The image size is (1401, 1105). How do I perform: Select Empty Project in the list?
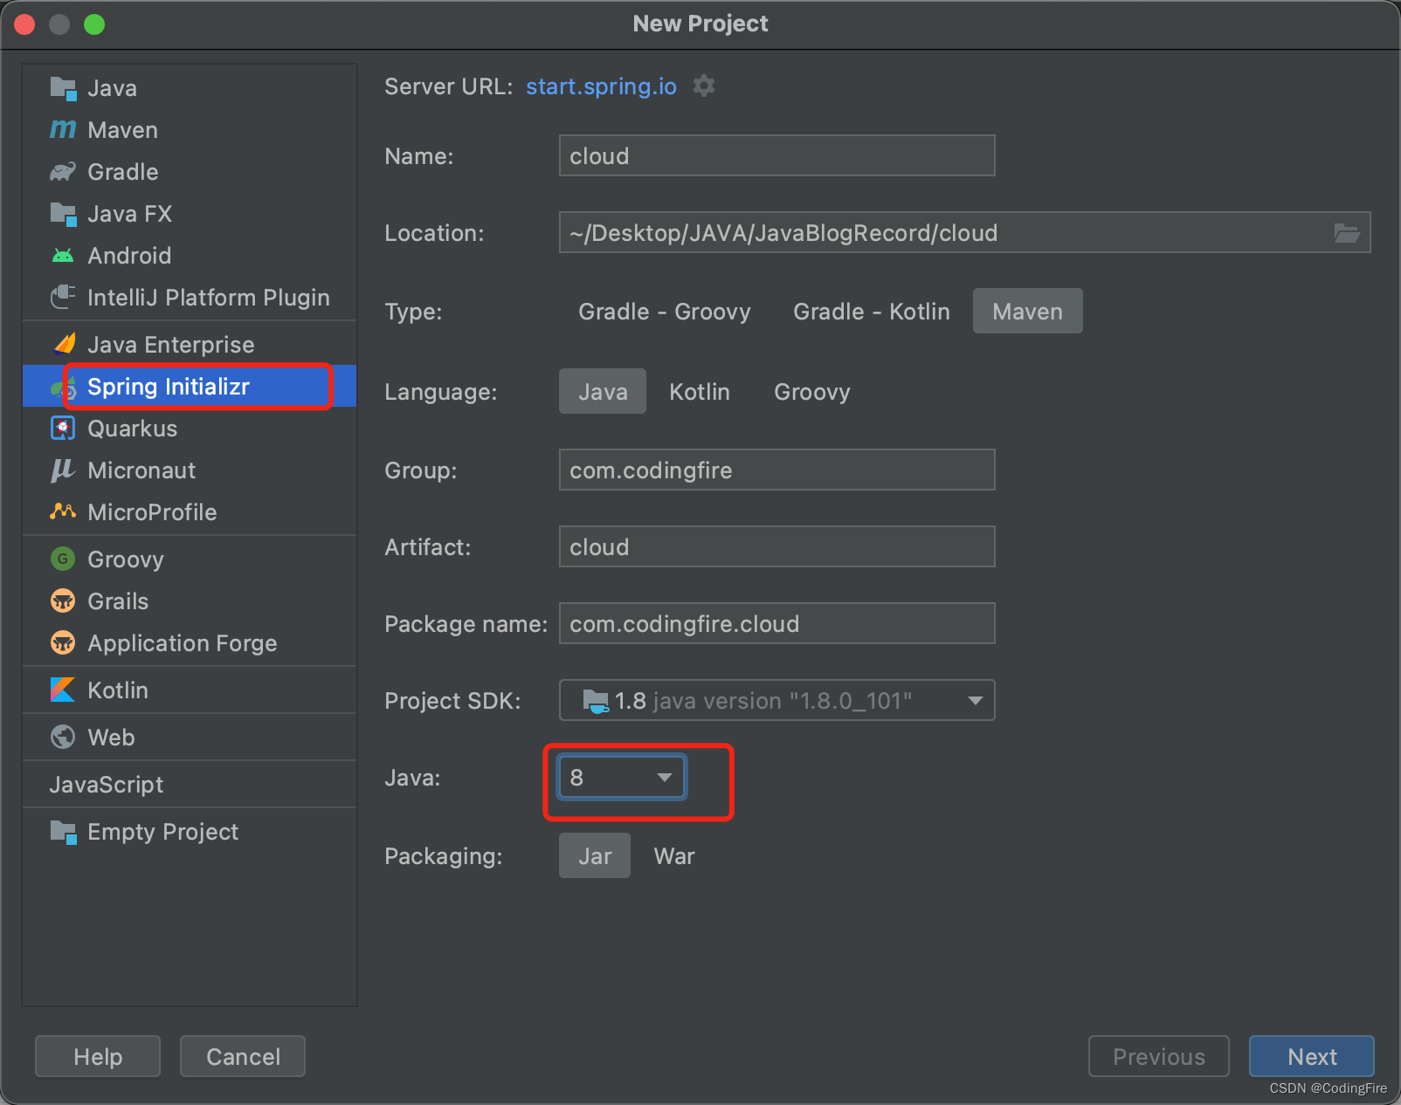pos(190,832)
